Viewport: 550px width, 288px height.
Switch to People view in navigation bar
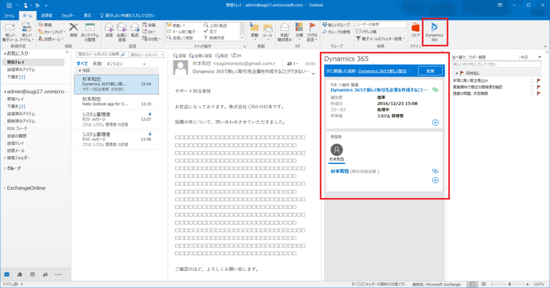coord(45,275)
